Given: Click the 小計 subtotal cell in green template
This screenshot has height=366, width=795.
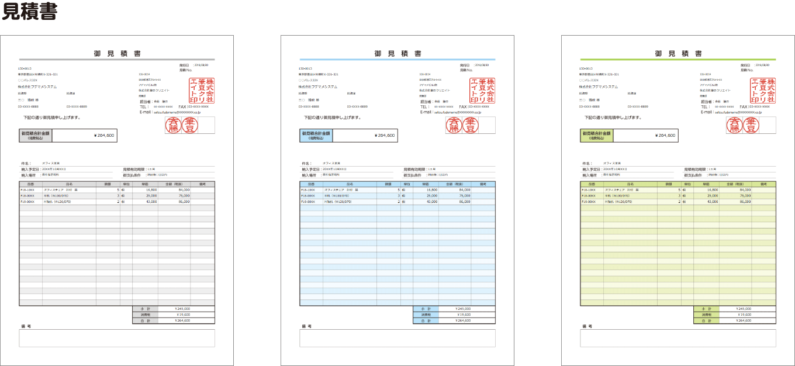Looking at the screenshot, I should click(x=706, y=309).
